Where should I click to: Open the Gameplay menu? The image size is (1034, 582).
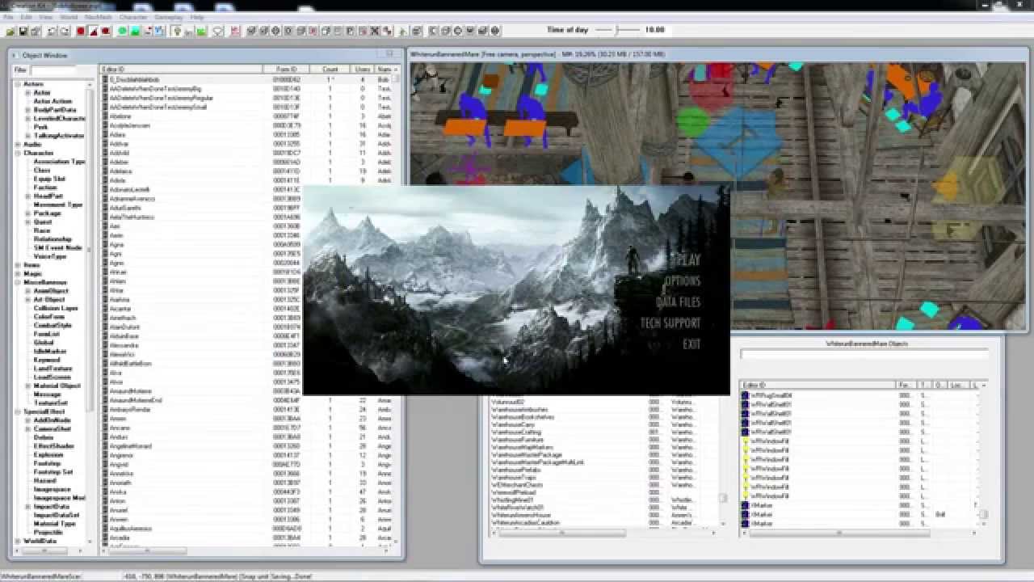tap(169, 17)
